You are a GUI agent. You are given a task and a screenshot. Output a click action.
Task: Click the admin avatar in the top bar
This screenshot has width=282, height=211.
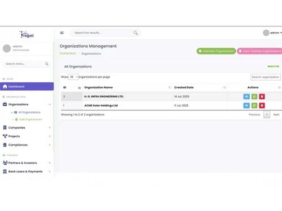click(x=266, y=33)
